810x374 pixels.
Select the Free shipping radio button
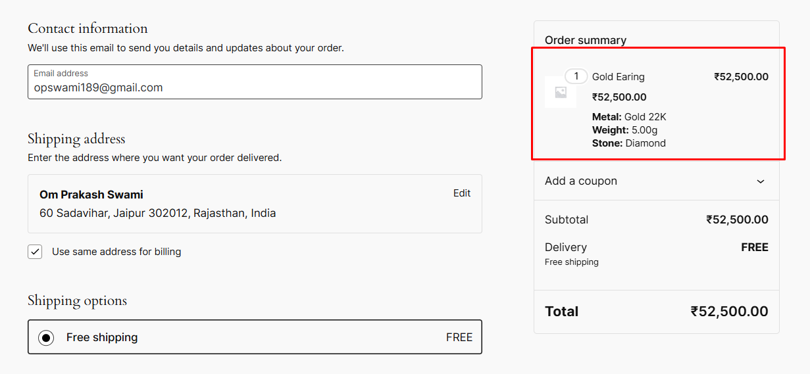[x=46, y=338]
